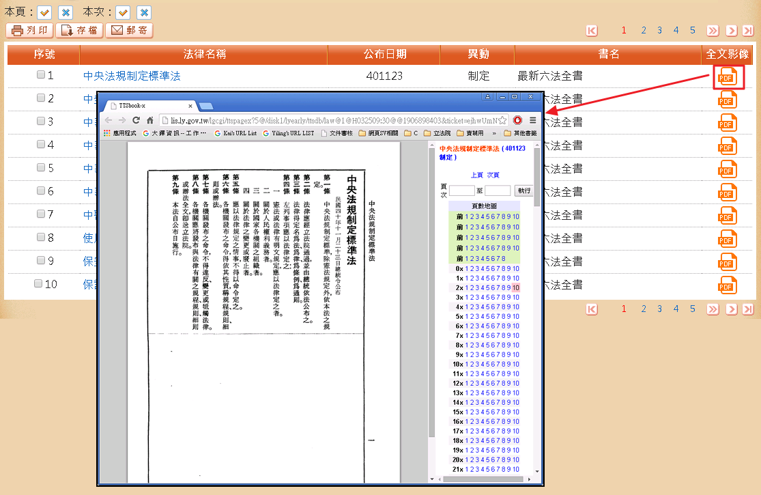The height and width of the screenshot is (495, 761).
Task: Open the PDF full-text image for row 1
Action: tap(726, 76)
